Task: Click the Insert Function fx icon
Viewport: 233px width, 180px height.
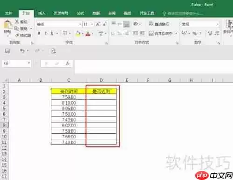Action: 68,64
